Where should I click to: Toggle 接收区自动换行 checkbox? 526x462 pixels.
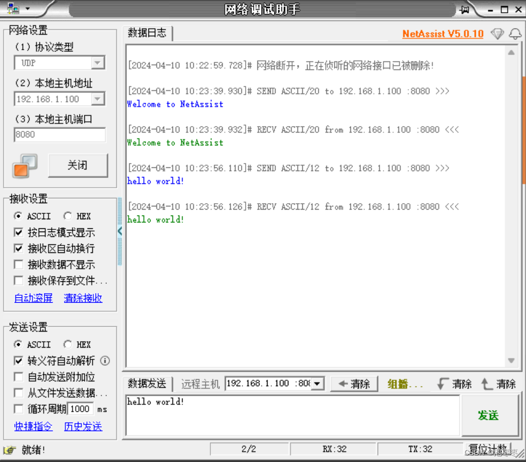(x=19, y=248)
